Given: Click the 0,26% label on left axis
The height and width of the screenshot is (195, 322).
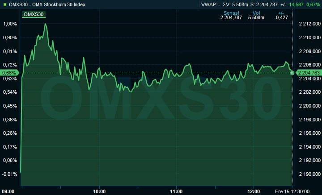Looking at the screenshot, I should pos(10,133).
